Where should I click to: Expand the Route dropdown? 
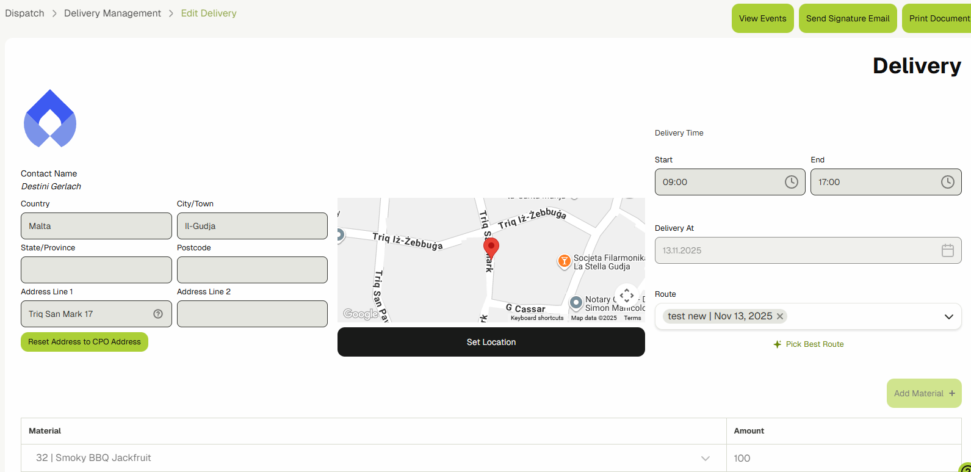point(948,316)
